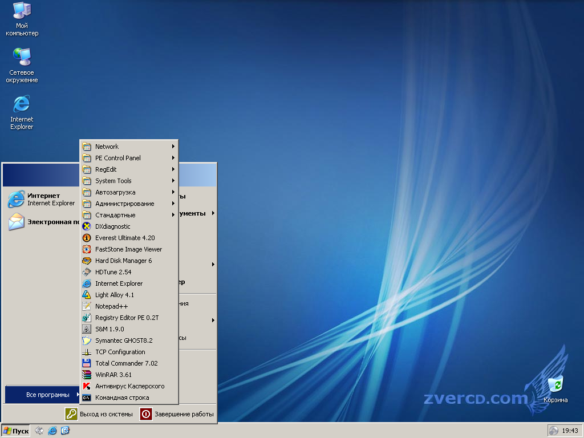This screenshot has width=584, height=438.
Task: Click Все программы menu item
Action: pyautogui.click(x=42, y=395)
